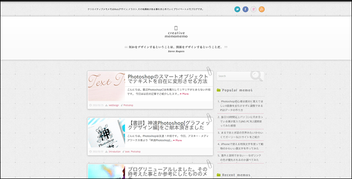Open the orange RSS feed icon
The width and height of the screenshot is (352, 179).
pyautogui.click(x=262, y=9)
